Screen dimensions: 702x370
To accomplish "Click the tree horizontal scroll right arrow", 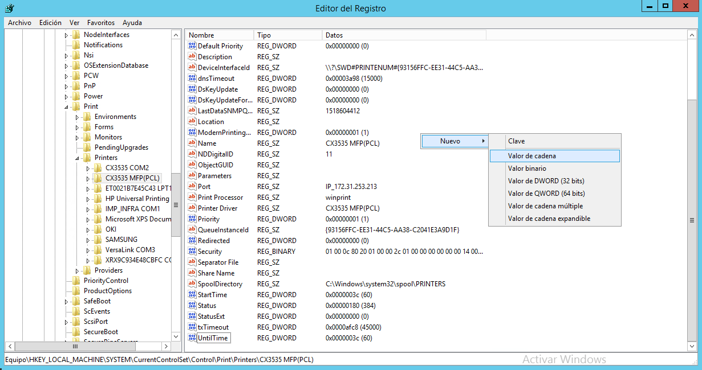I will tap(166, 346).
